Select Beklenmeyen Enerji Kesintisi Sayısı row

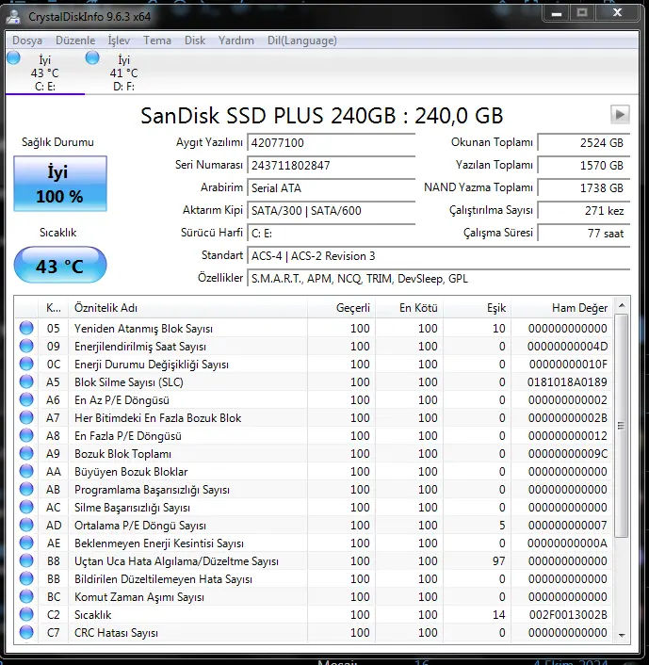click(314, 543)
